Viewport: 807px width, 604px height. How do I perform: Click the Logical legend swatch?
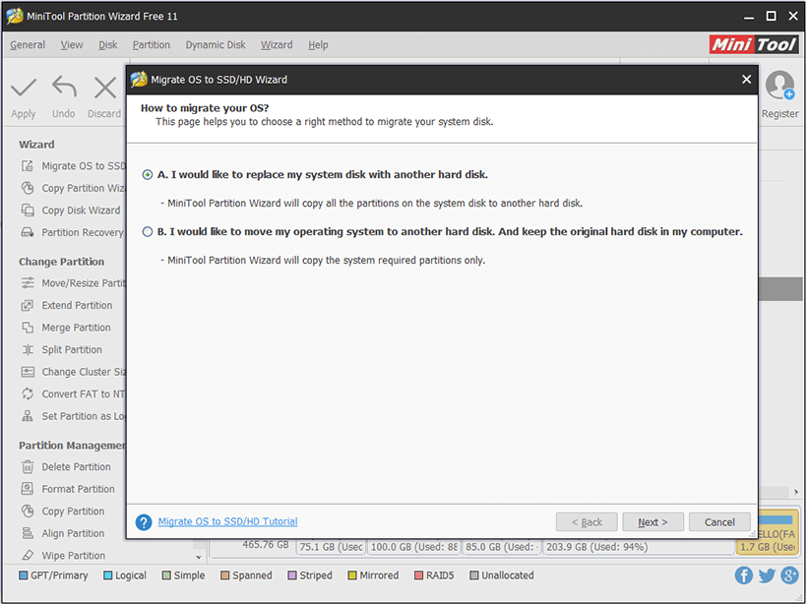(107, 575)
